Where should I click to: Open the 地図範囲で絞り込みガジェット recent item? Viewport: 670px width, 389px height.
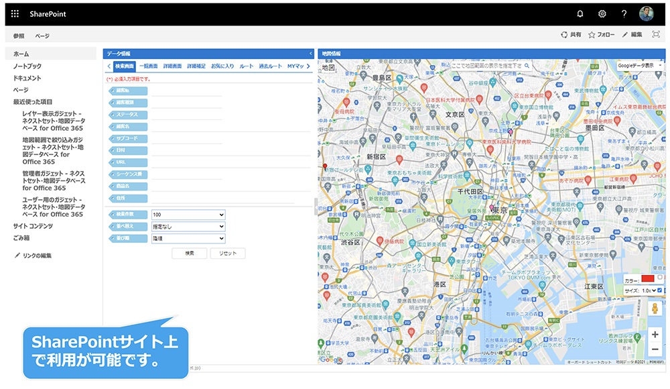pos(53,151)
